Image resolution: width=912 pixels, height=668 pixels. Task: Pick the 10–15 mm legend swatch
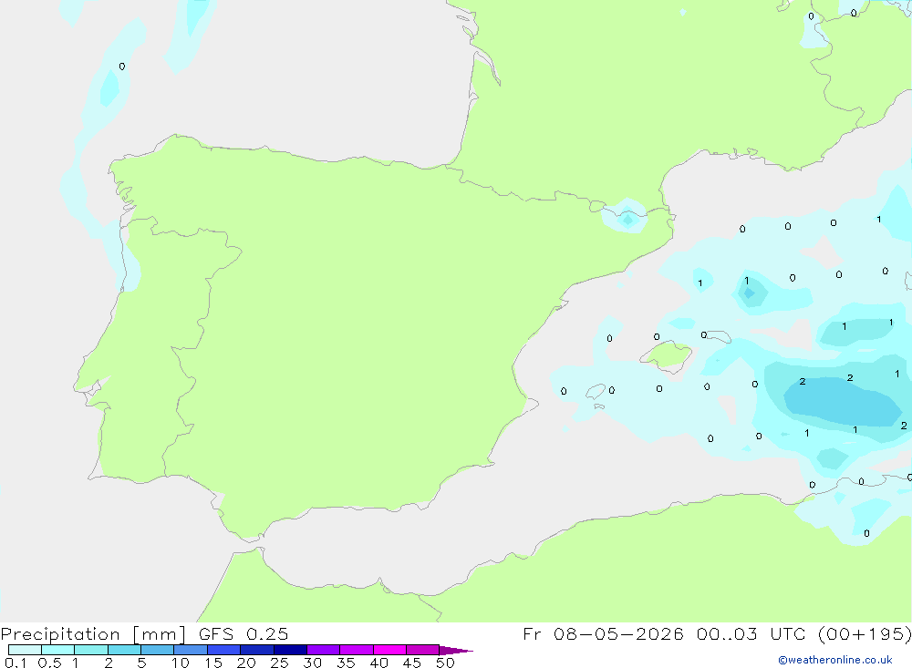(x=191, y=650)
